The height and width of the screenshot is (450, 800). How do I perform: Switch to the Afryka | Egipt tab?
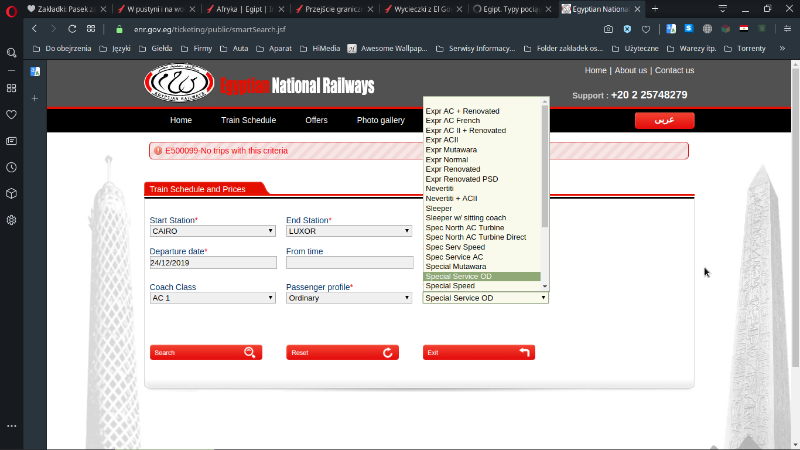point(245,9)
